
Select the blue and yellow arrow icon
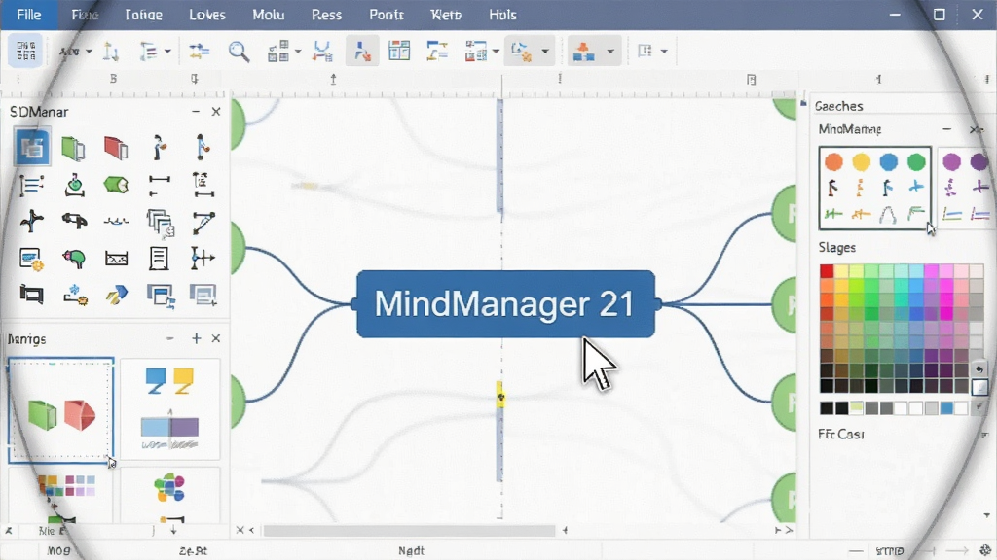[117, 295]
